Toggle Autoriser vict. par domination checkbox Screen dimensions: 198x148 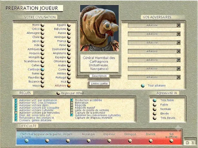click(16, 100)
